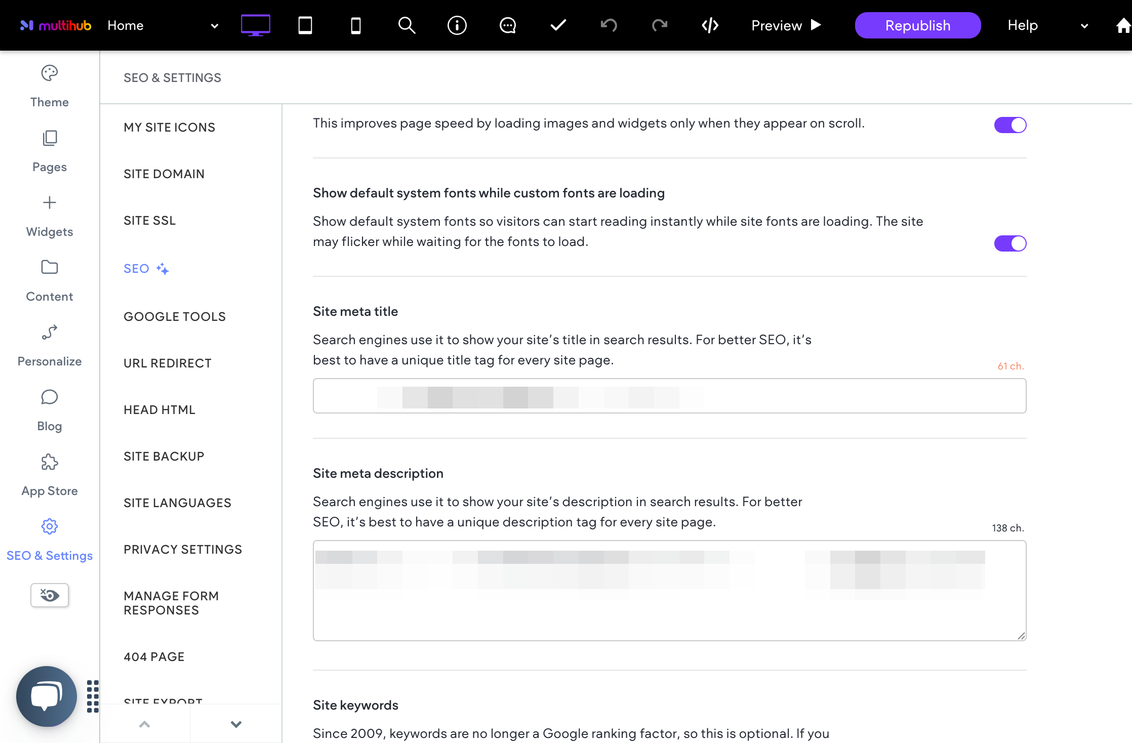Redo the last change
Viewport: 1132px width, 743px height.
tap(660, 25)
